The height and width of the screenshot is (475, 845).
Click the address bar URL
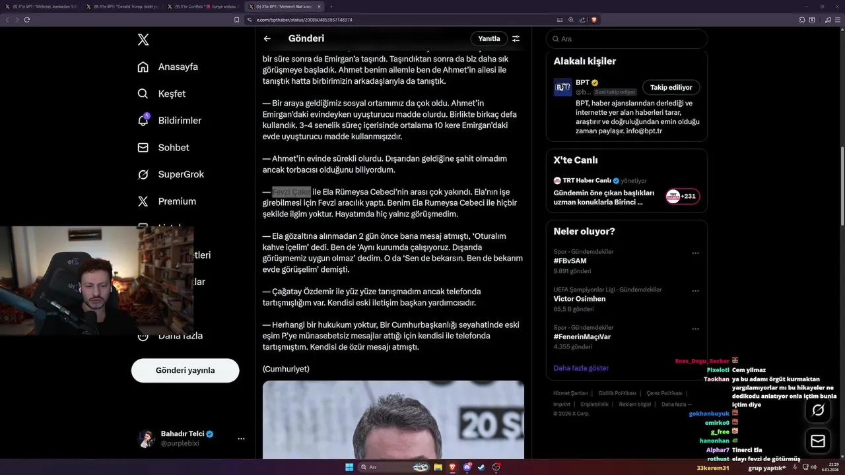click(x=304, y=20)
